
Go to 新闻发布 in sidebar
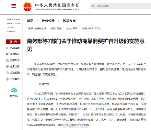[x=15, y=54]
